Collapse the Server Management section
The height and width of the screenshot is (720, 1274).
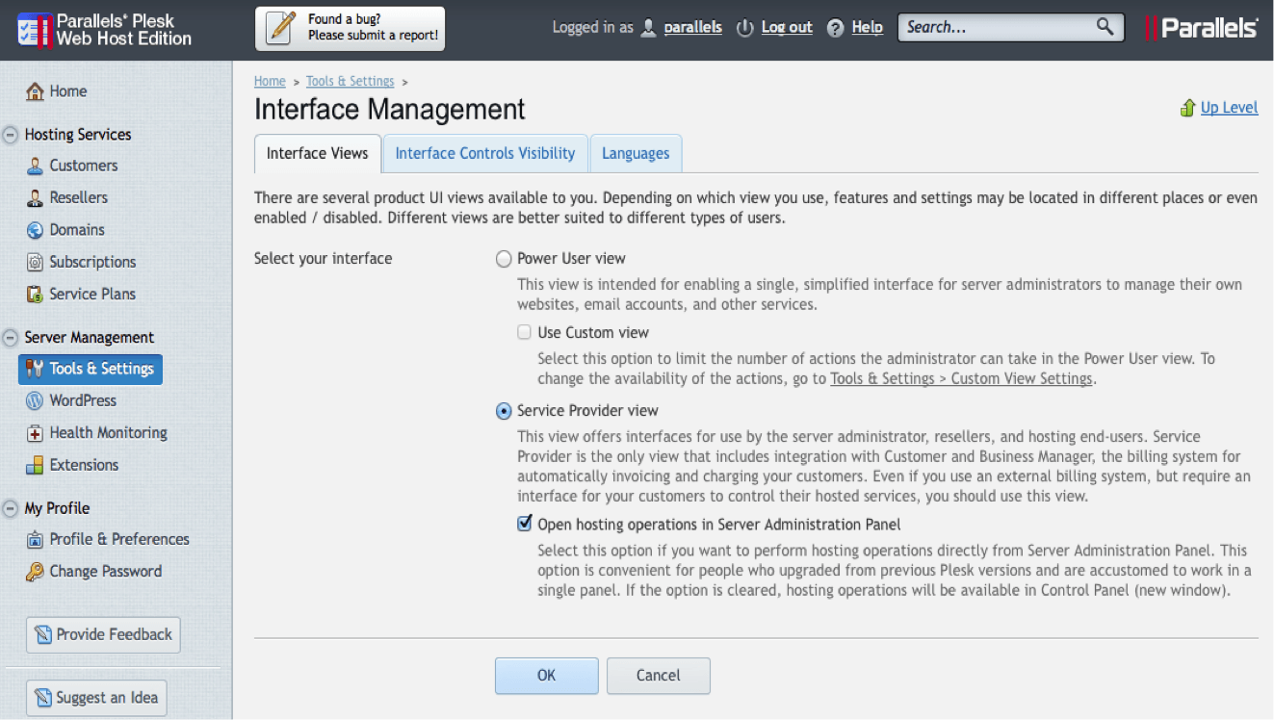pos(11,338)
